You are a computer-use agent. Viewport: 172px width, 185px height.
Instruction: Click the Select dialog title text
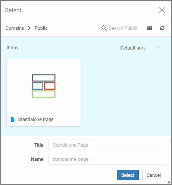coord(13,10)
